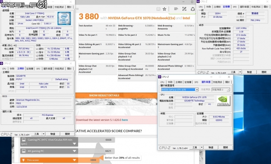The width and height of the screenshot is (271, 164).
Task: Click CPU-Z title icon of memory window
Action: pos(198,2)
